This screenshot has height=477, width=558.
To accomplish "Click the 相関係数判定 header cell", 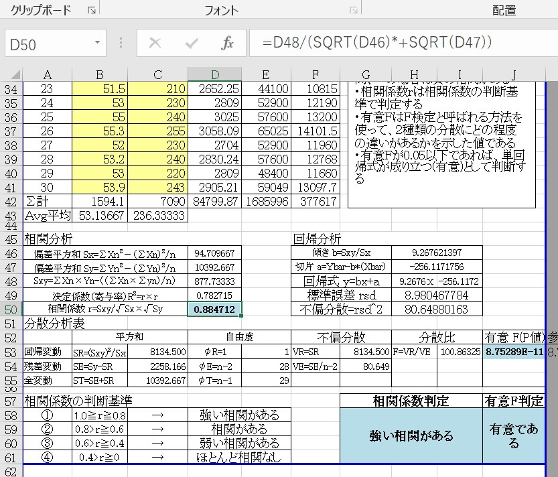I will click(x=411, y=401).
